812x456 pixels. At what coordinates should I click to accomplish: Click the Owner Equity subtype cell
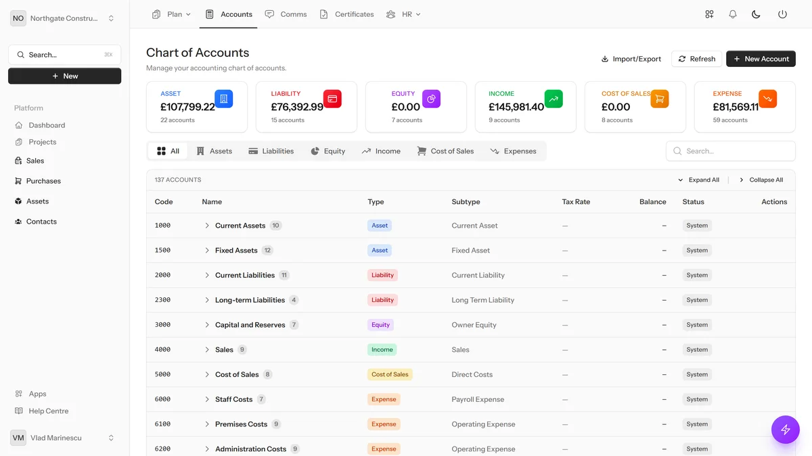click(474, 325)
